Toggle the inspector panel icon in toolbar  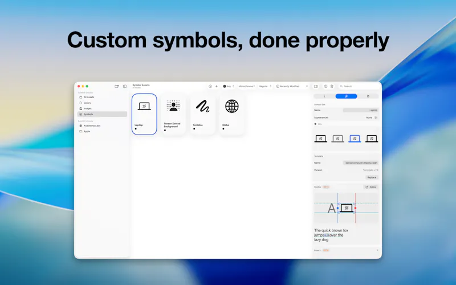[316, 87]
